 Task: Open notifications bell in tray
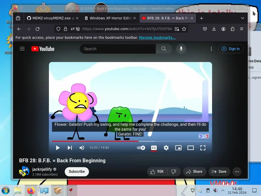tap(193, 190)
